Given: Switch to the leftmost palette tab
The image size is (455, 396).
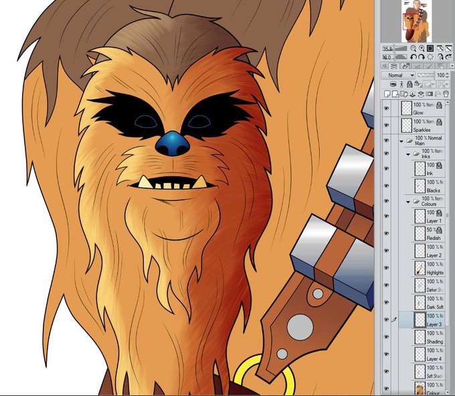Looking at the screenshot, I should pyautogui.click(x=385, y=66).
